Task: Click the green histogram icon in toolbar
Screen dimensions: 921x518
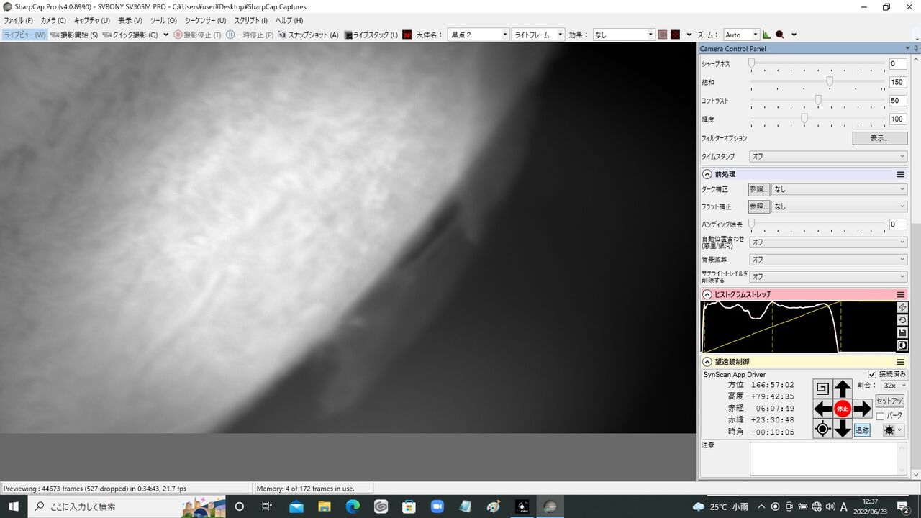Action: [x=766, y=35]
